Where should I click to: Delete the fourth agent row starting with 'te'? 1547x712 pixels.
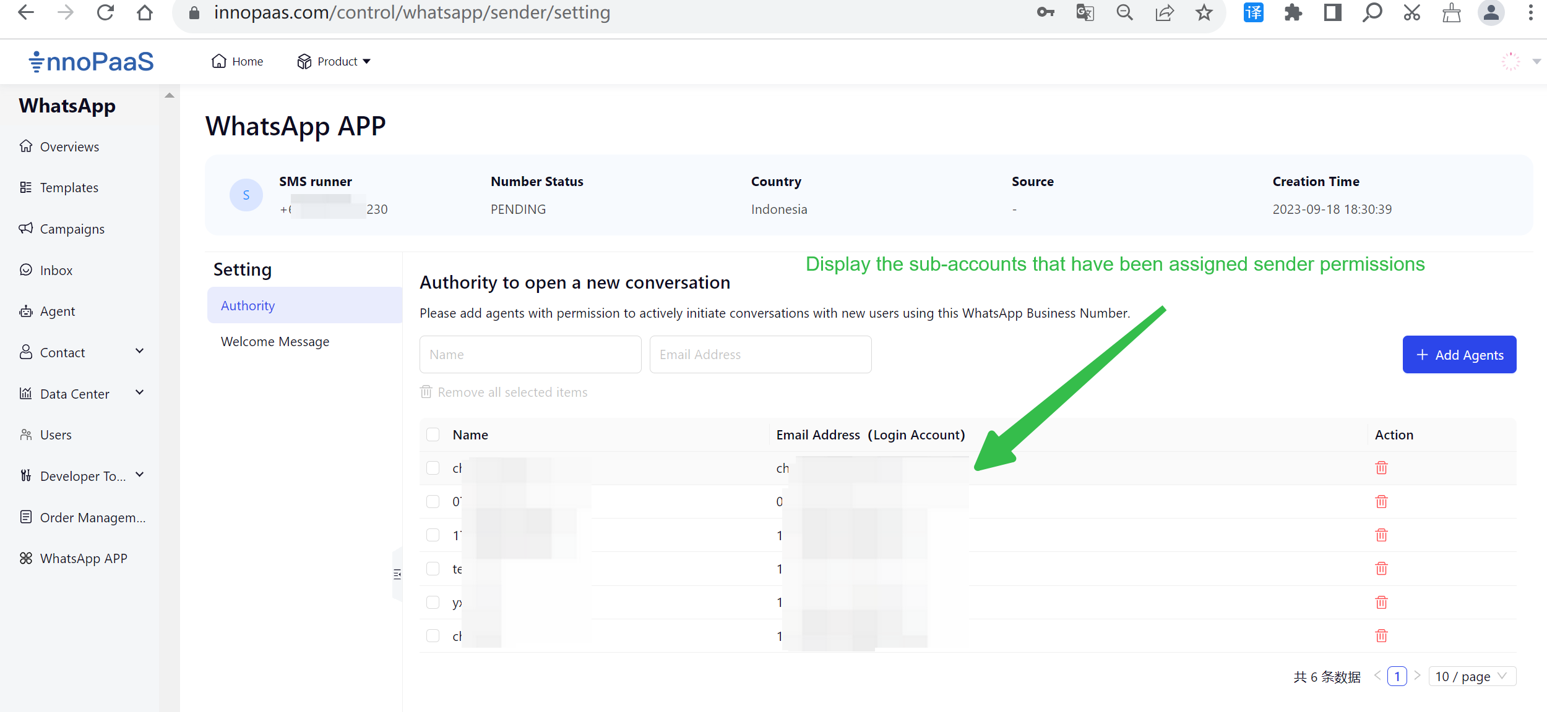1381,568
